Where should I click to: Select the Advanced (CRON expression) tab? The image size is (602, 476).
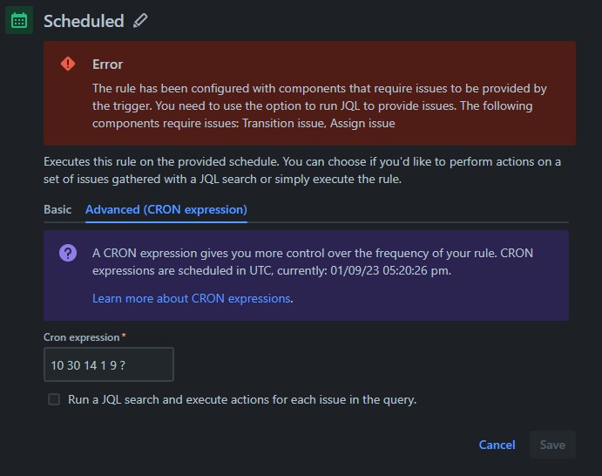[166, 209]
